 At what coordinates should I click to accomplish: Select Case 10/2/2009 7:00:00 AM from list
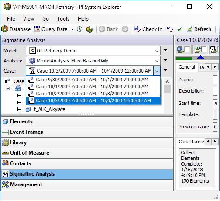93,94
